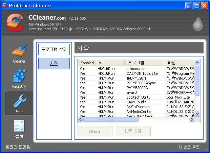
Task: Click the horizontal scroll left arrow
Action: tap(81, 119)
